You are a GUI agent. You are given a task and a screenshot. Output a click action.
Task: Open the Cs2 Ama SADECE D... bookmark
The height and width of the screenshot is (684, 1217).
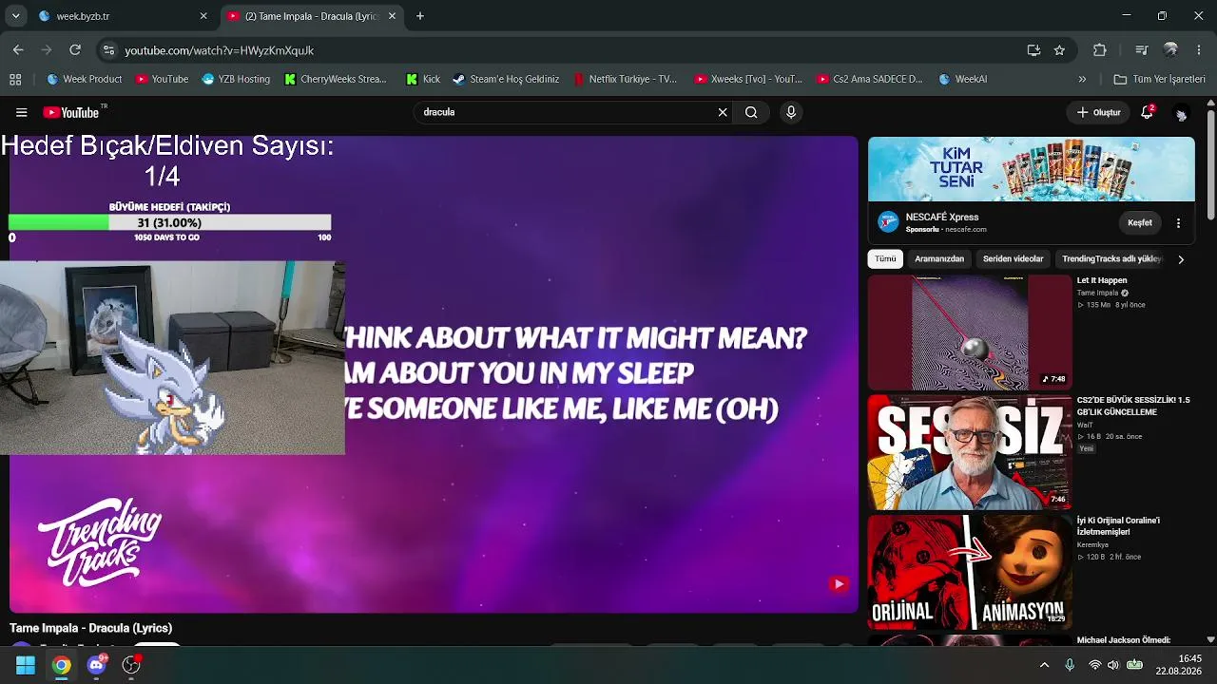pyautogui.click(x=869, y=79)
